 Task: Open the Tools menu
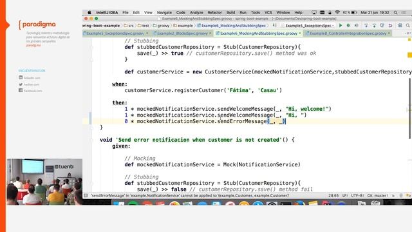coord(255,12)
